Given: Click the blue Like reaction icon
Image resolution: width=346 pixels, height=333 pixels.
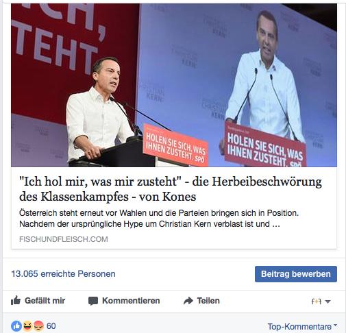Looking at the screenshot, I should coord(16,326).
